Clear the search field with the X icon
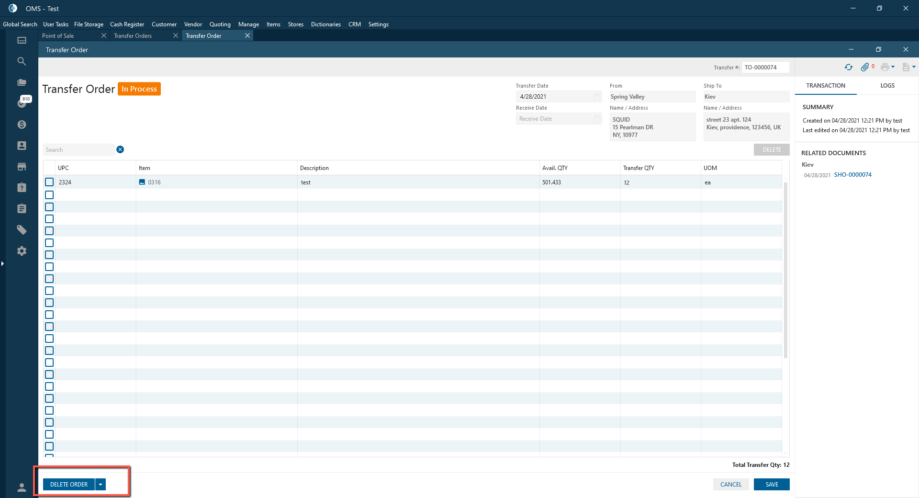The width and height of the screenshot is (919, 498). pos(120,149)
